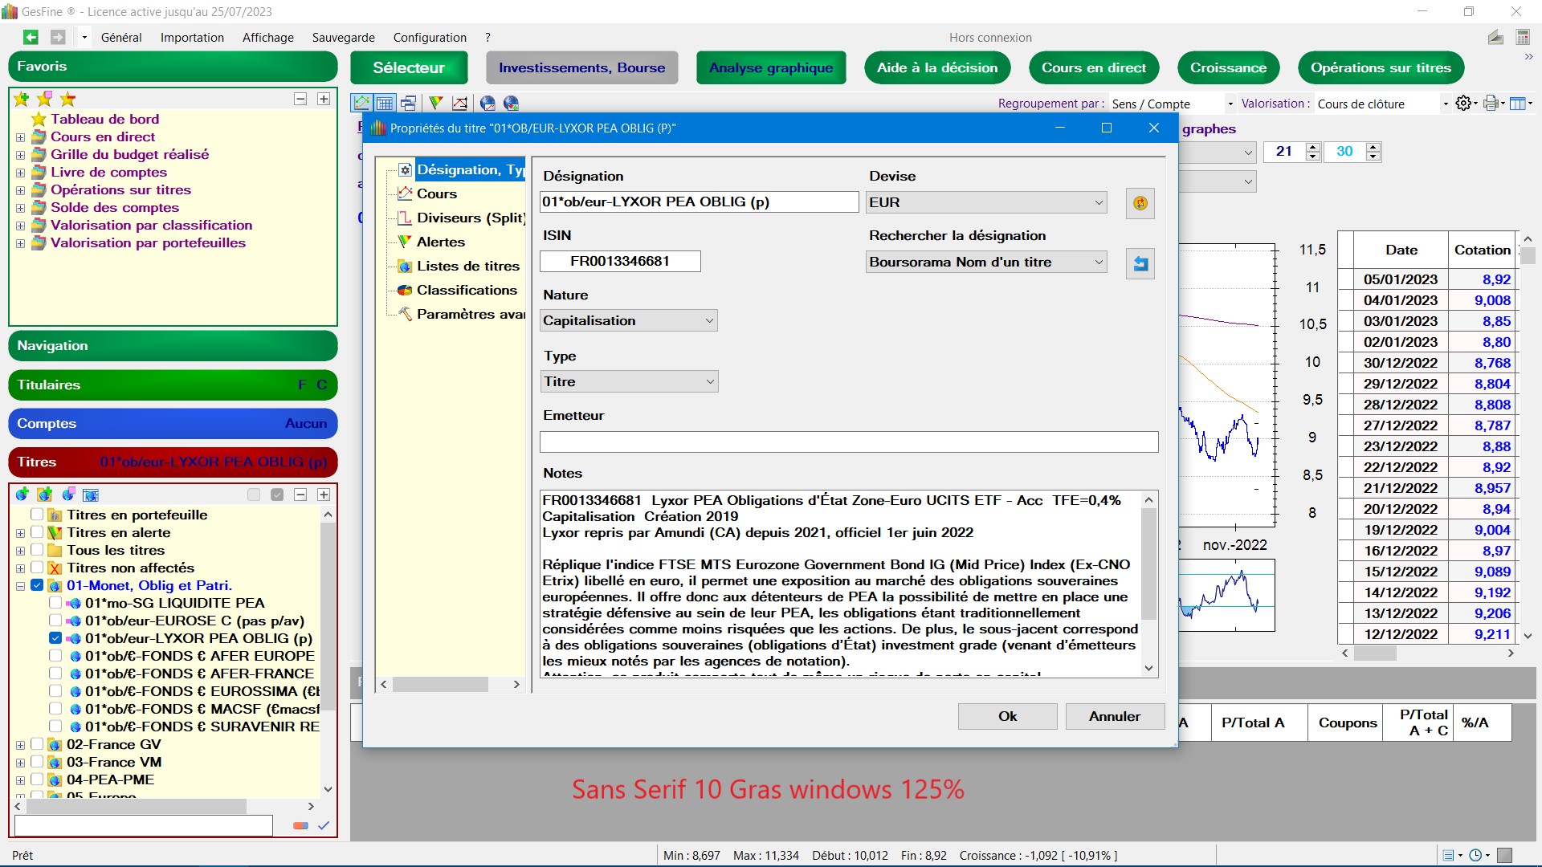Image resolution: width=1542 pixels, height=867 pixels.
Task: Uncheck the 01*ob/eur-LYXOR PEA OBLIG checkbox
Action: 55,638
